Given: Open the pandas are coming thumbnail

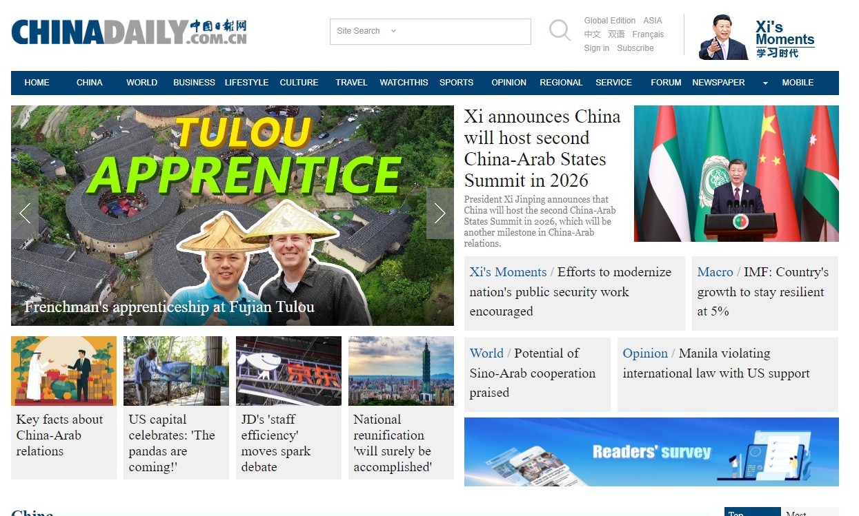Looking at the screenshot, I should 176,371.
